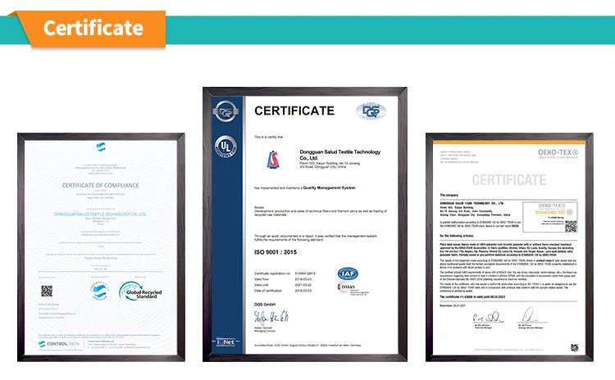
Task: Open the OEKO-TEX framed certificate image
Action: tap(509, 247)
